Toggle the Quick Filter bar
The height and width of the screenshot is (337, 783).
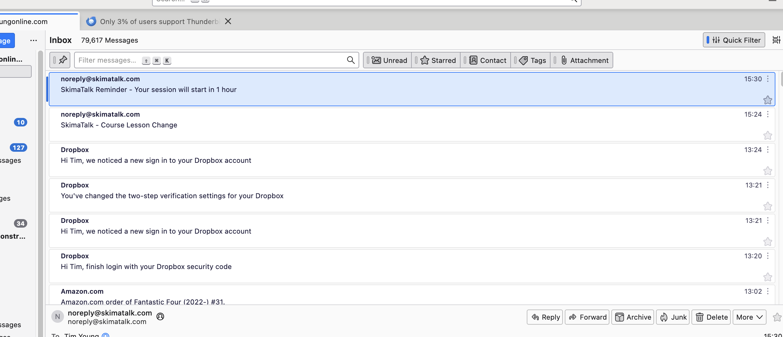734,40
